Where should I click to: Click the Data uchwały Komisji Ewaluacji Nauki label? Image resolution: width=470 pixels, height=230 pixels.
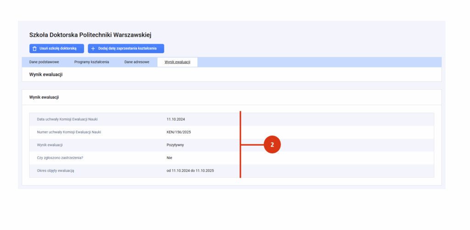pos(67,119)
